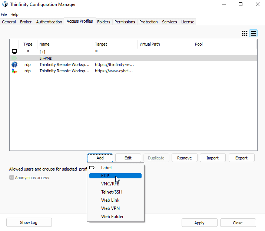This screenshot has width=265, height=231.
Task: View the License tab
Action: point(188,22)
